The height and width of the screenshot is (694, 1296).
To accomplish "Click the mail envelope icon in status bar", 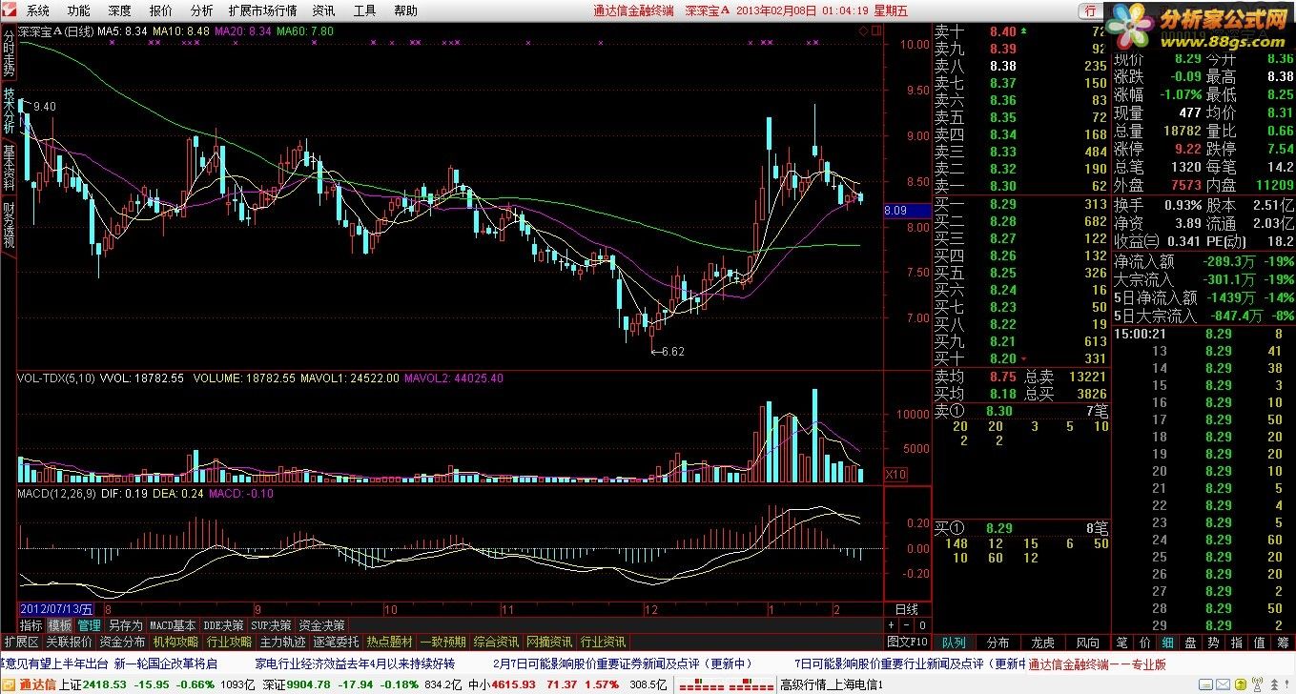I will pyautogui.click(x=1223, y=684).
